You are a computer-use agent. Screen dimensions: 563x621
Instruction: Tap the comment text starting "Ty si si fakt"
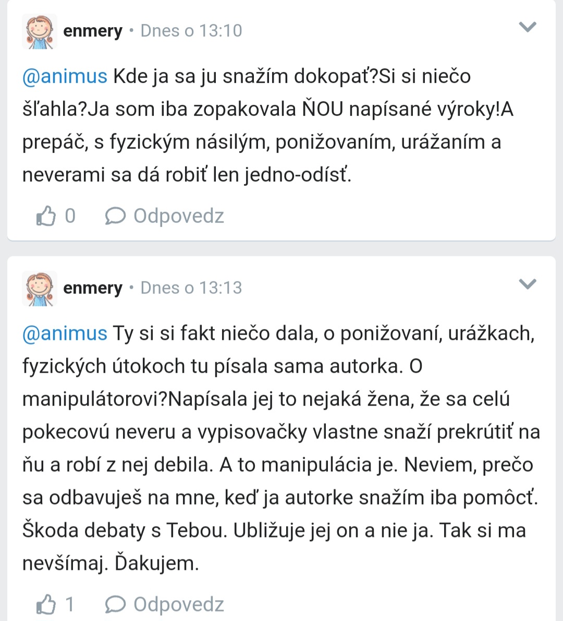pyautogui.click(x=281, y=448)
